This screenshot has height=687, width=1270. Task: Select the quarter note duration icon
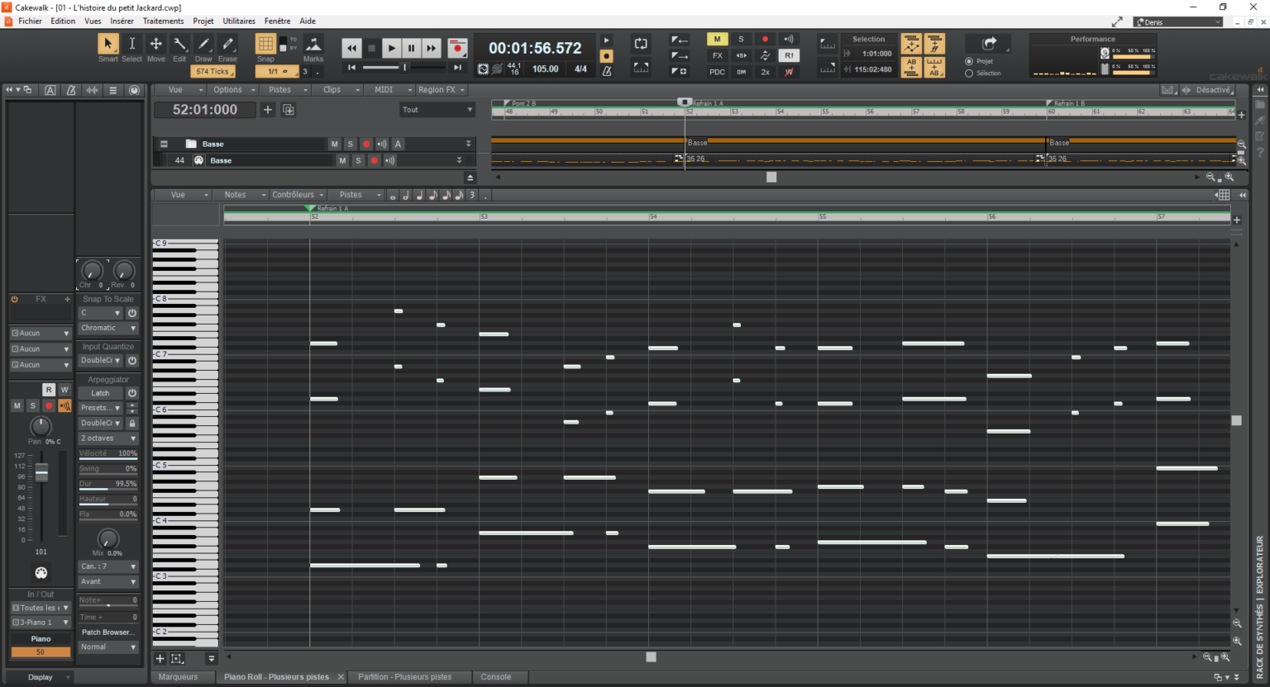(418, 196)
